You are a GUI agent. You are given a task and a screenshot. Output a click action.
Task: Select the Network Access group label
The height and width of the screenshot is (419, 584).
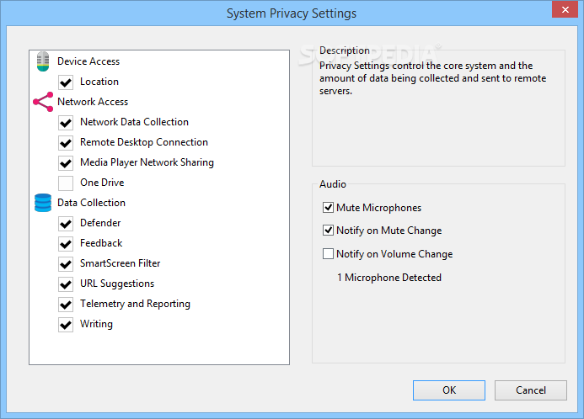point(93,102)
